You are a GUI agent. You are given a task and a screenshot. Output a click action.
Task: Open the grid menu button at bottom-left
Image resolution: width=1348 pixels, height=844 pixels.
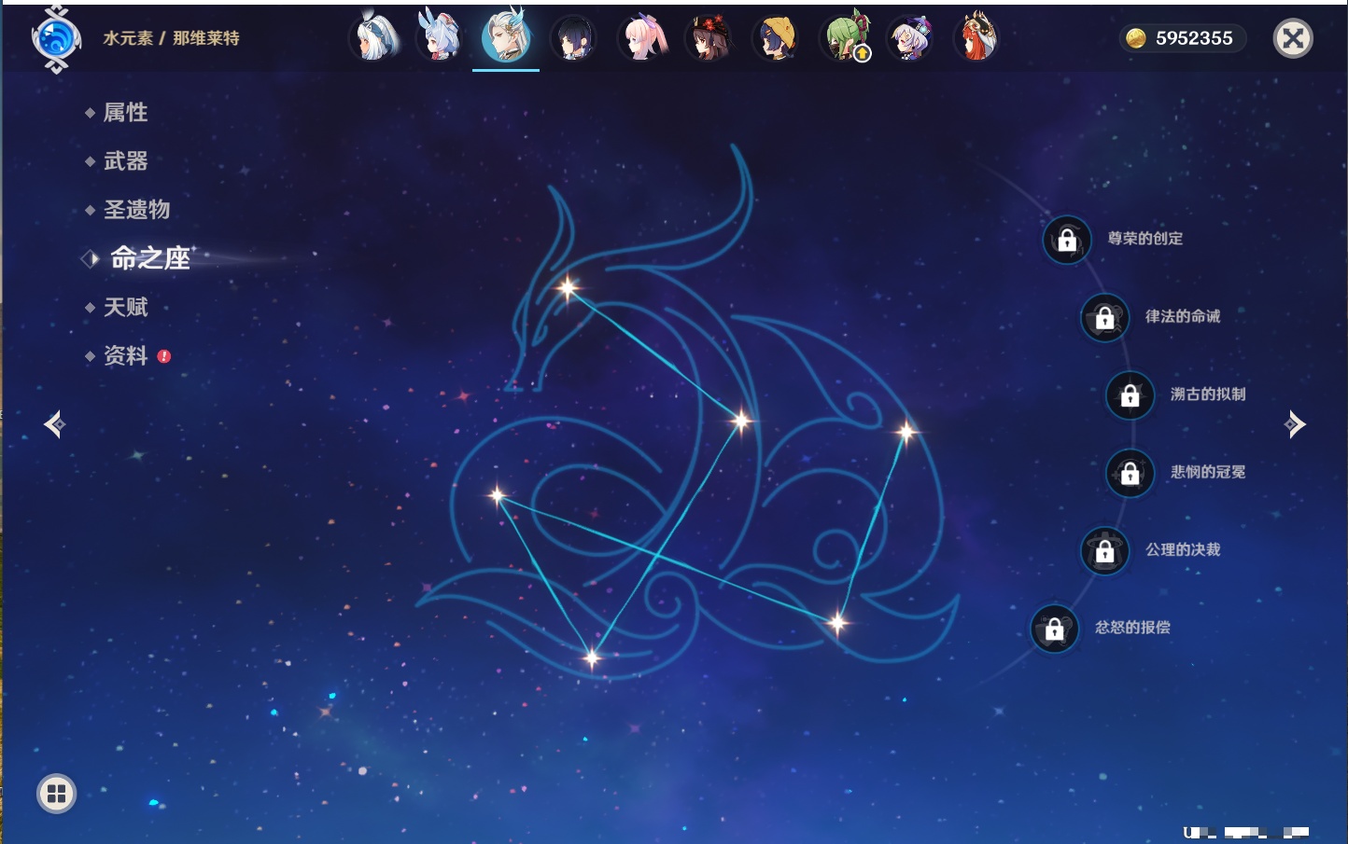(56, 794)
